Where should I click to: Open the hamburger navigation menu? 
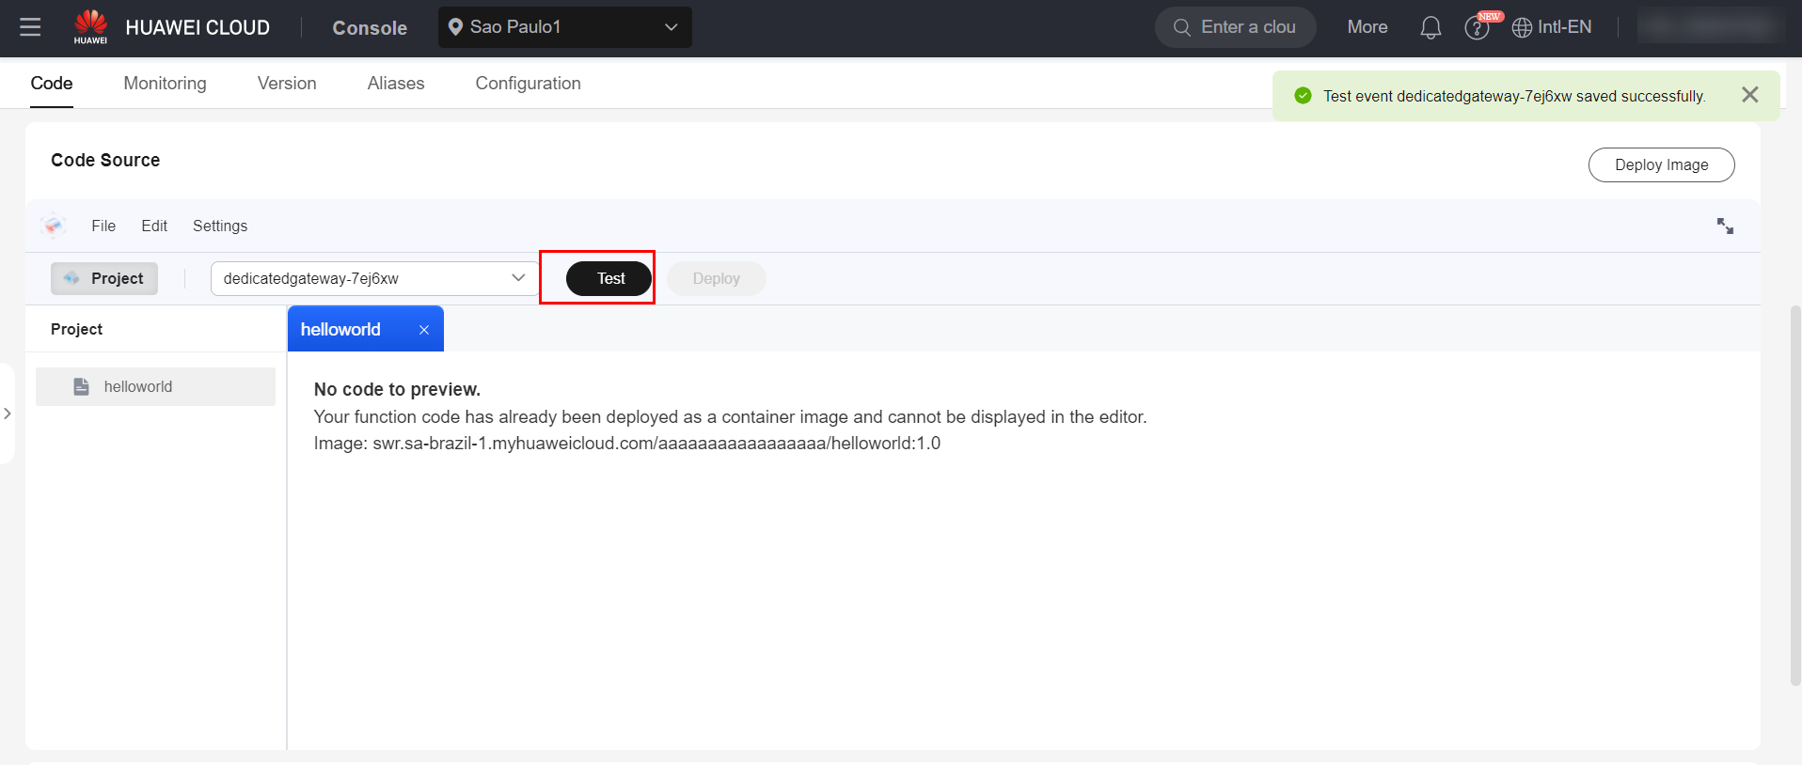(30, 27)
